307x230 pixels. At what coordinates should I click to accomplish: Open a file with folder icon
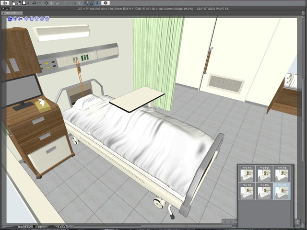pos(19,3)
